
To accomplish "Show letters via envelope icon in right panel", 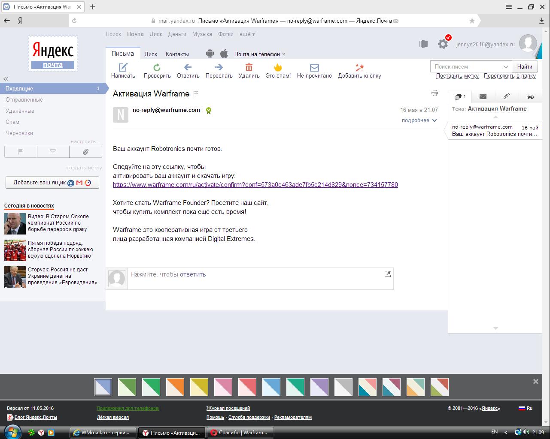I will [x=483, y=97].
